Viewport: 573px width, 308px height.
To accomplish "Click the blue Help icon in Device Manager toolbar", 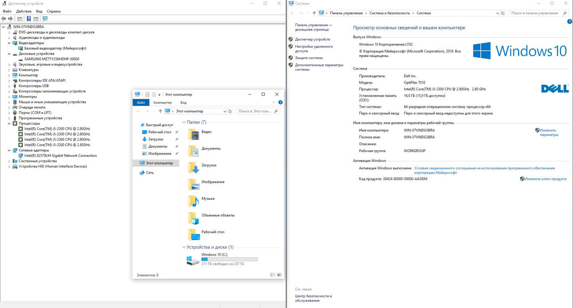I will click(x=29, y=19).
